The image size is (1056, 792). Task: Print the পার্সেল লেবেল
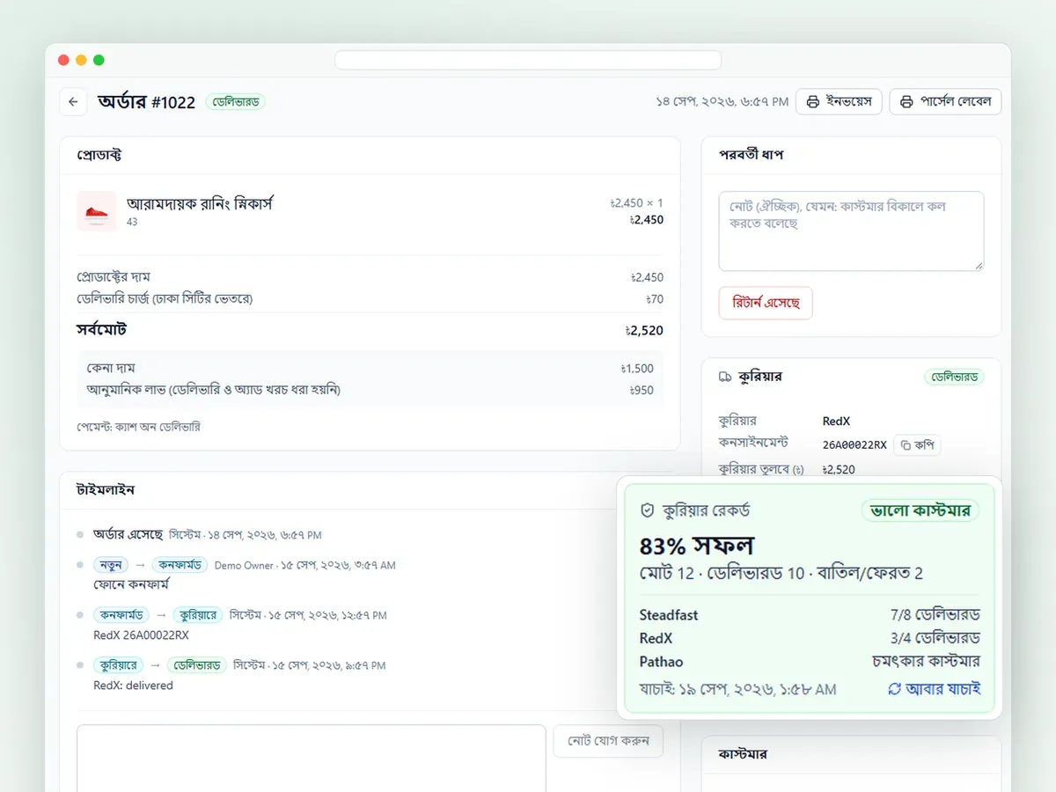945,102
